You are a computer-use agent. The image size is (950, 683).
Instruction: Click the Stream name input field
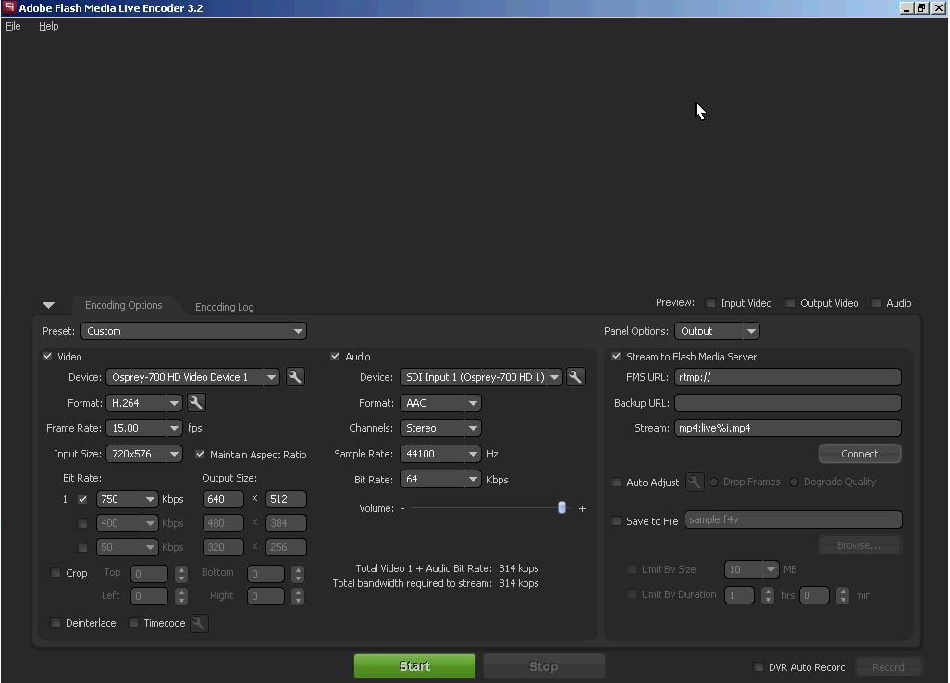[x=787, y=428]
